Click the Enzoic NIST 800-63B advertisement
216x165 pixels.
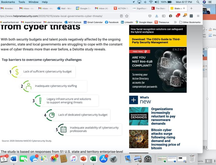click(158, 70)
